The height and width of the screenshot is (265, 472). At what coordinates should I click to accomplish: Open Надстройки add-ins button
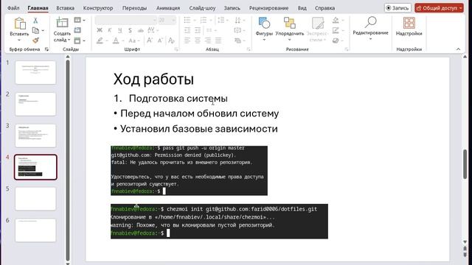(409, 26)
